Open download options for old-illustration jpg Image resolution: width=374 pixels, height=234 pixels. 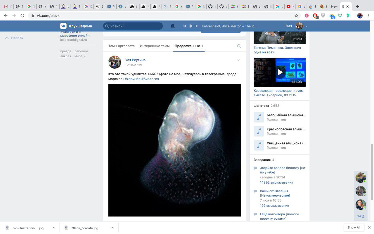(53, 228)
